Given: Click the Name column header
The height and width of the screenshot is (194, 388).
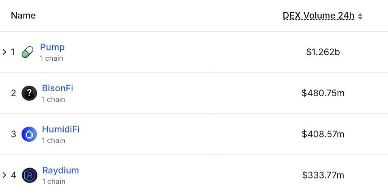Looking at the screenshot, I should tap(23, 16).
